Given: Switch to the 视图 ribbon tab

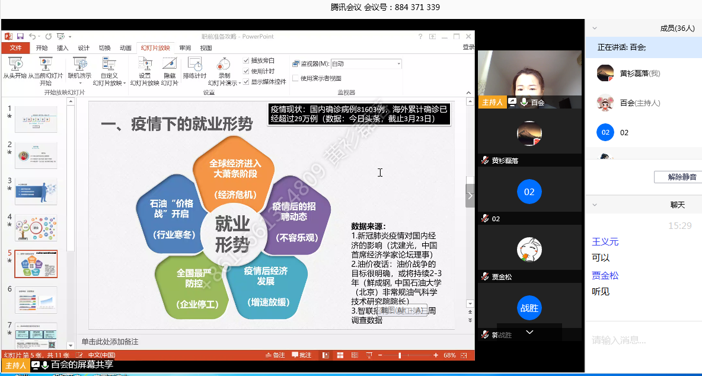Looking at the screenshot, I should (x=206, y=48).
